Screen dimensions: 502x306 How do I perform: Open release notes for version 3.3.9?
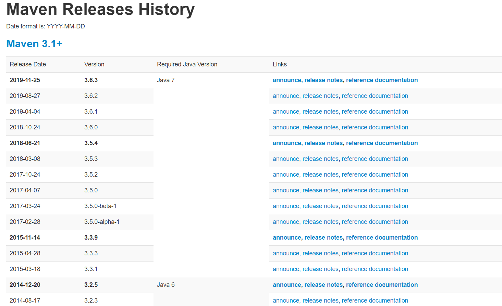pyautogui.click(x=323, y=238)
